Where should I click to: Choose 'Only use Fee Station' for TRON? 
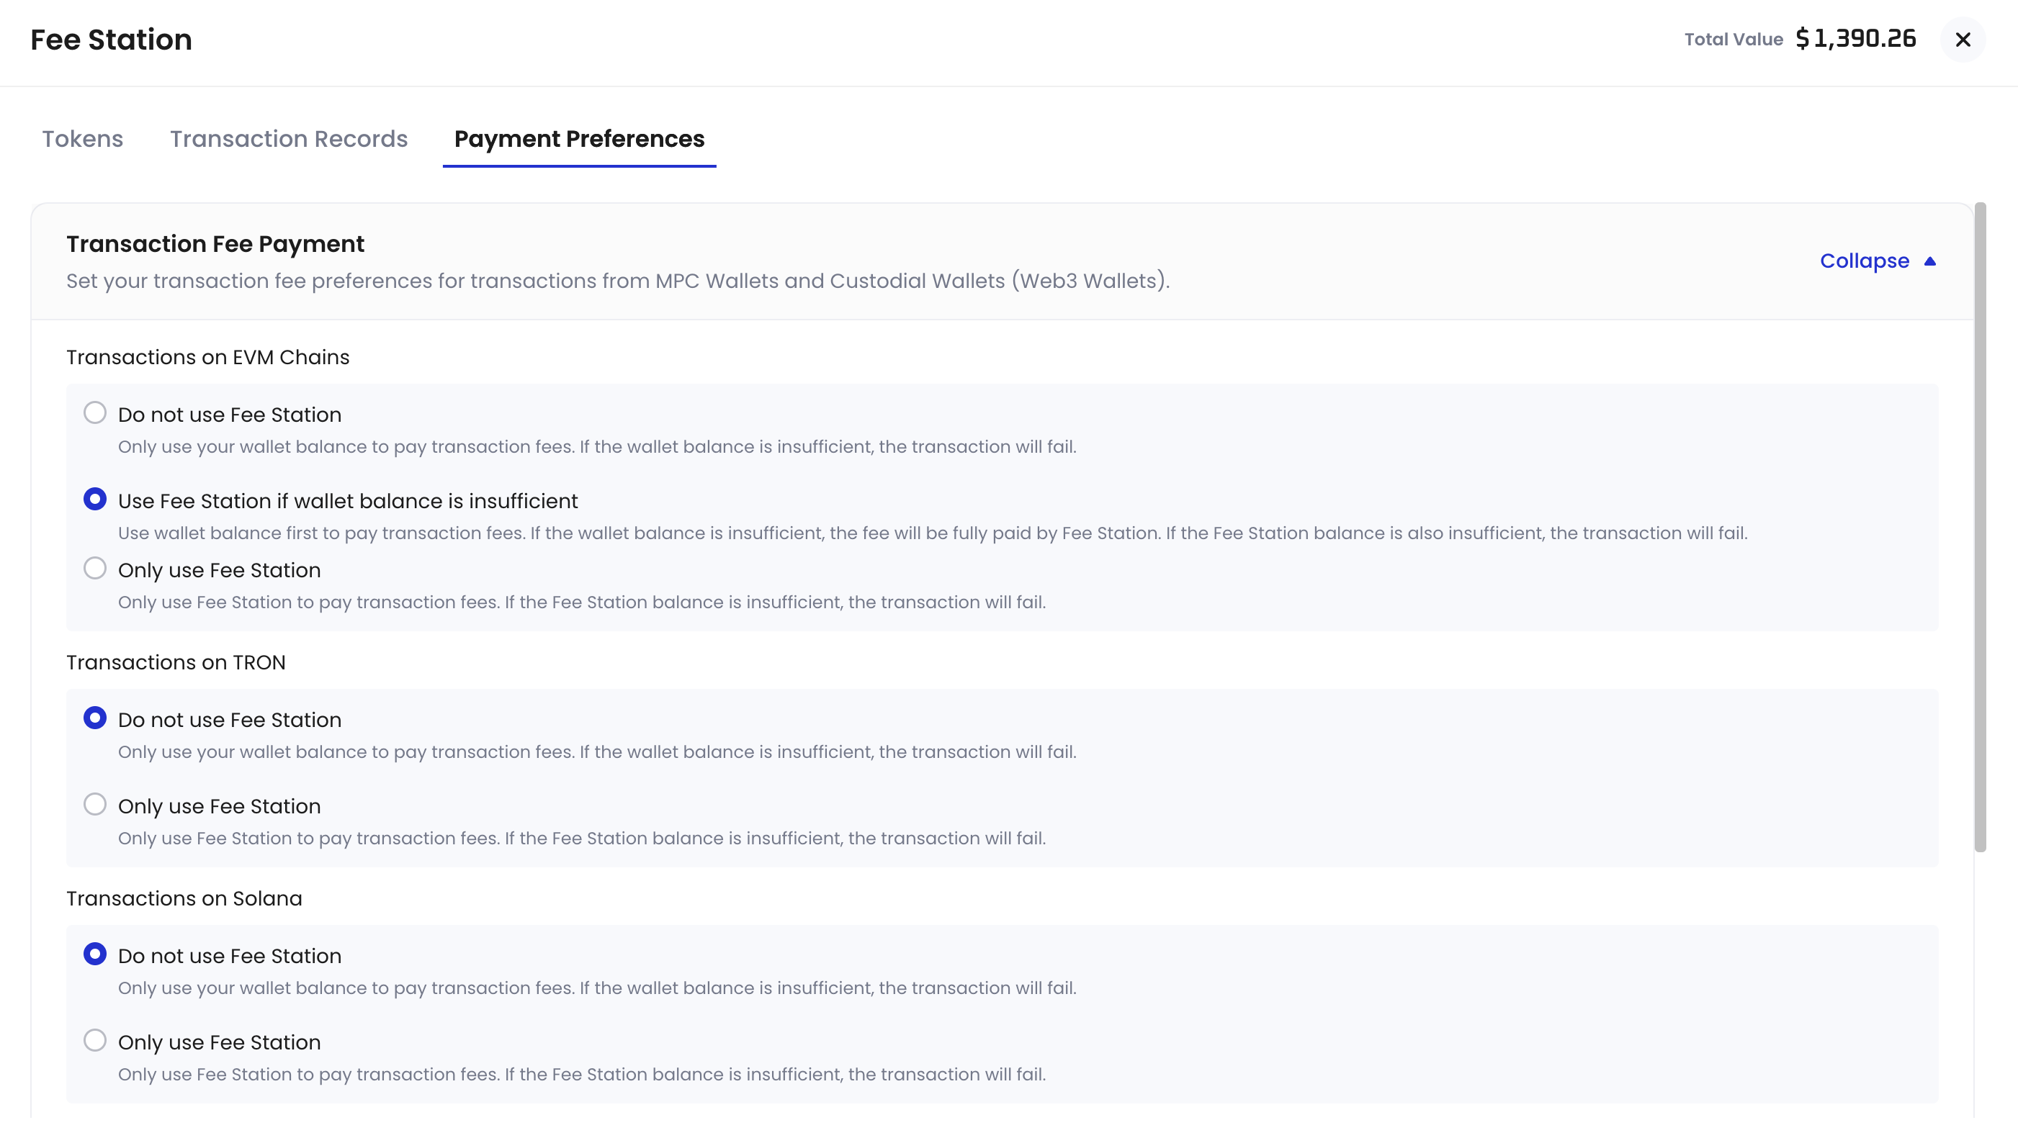click(x=95, y=804)
